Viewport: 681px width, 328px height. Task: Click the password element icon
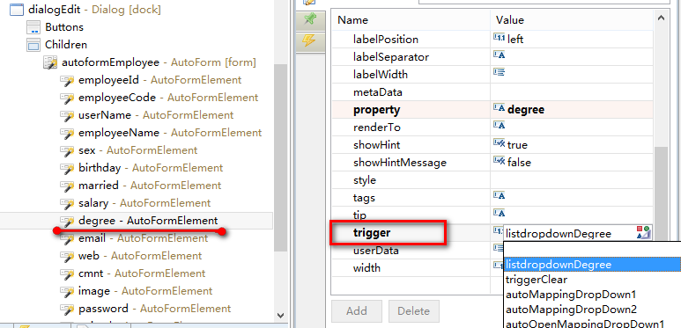tap(67, 309)
